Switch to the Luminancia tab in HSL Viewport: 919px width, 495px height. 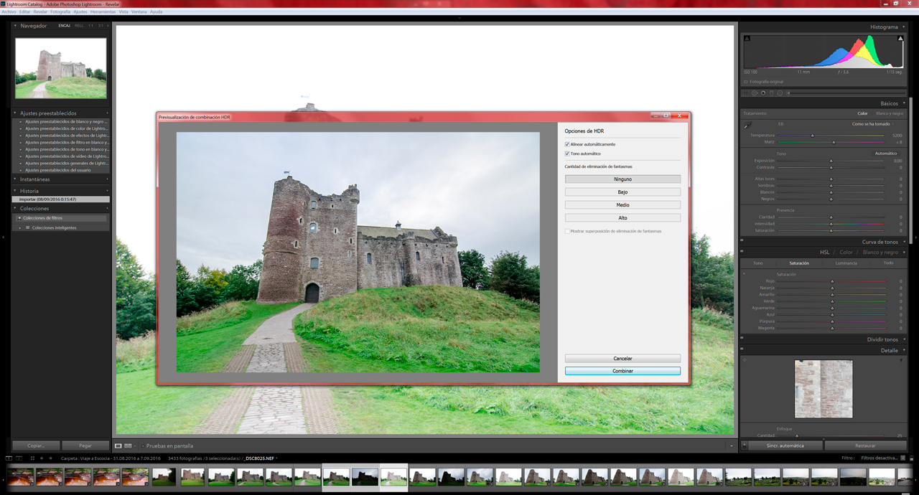846,263
